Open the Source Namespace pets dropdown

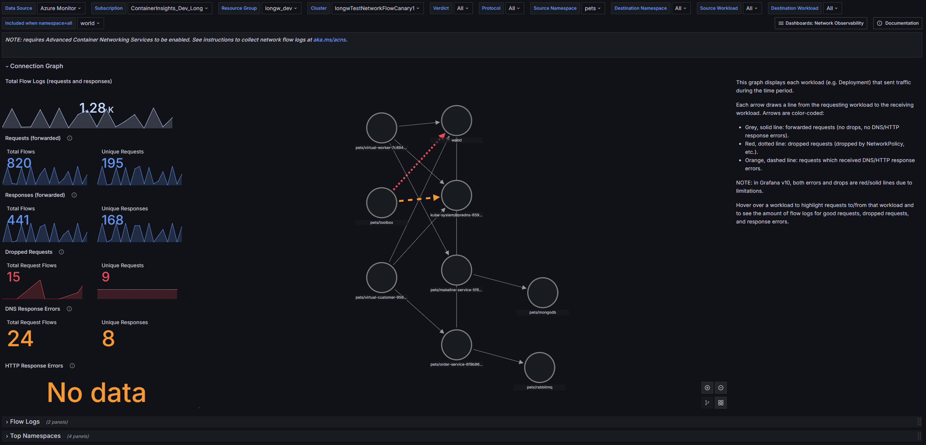(592, 8)
